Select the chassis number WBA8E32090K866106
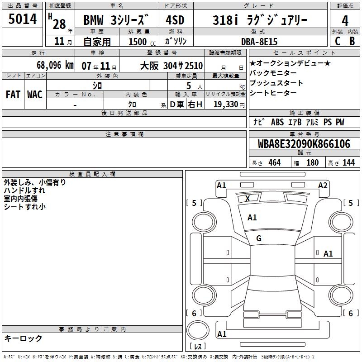The image size is (362, 362). pyautogui.click(x=304, y=144)
